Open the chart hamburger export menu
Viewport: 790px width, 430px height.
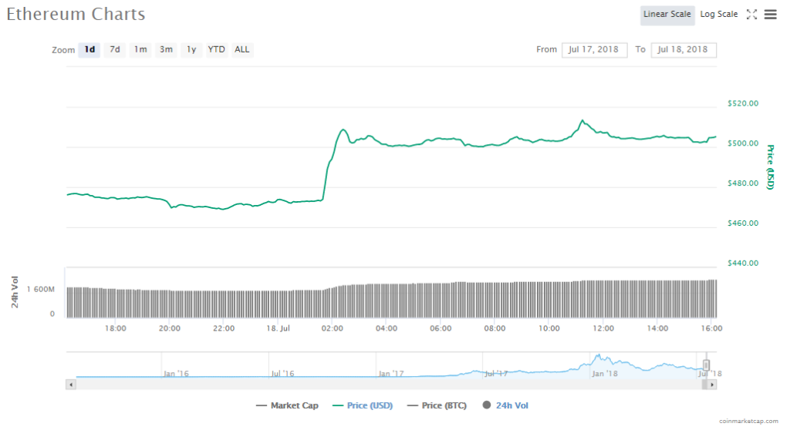[x=770, y=15]
